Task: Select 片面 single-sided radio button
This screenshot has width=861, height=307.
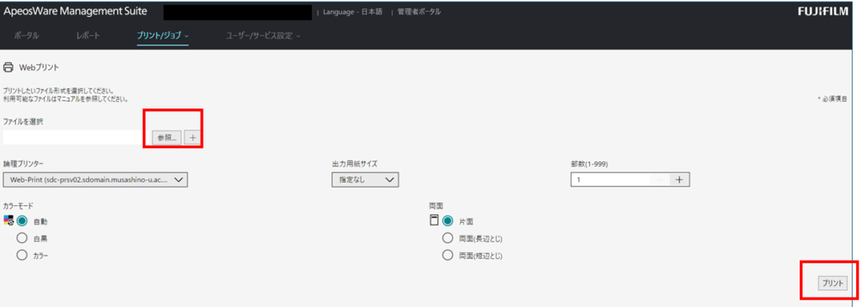Action: click(x=447, y=220)
